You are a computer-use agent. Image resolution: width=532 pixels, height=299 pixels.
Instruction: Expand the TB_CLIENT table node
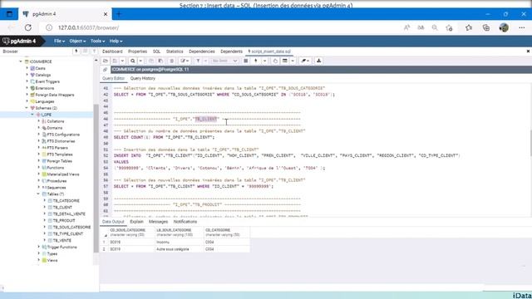[x=44, y=207]
